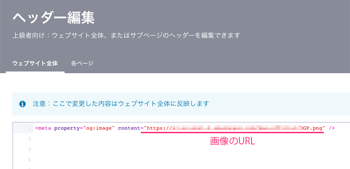Open the 各ページ tab
Viewport: 350px width, 169px height.
82,63
